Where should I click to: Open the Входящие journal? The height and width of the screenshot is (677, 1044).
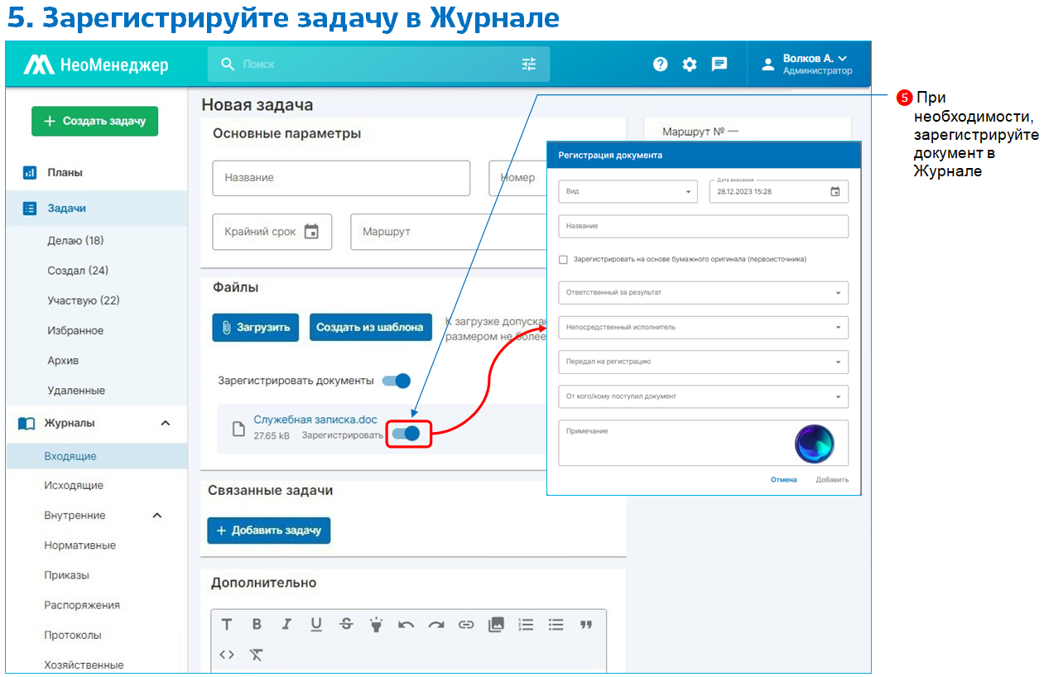pos(70,456)
